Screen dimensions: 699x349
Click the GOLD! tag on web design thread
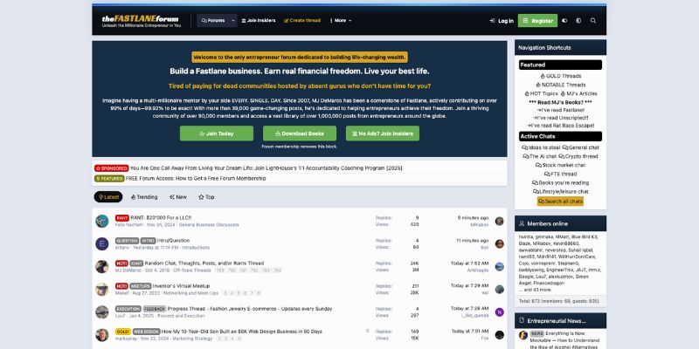tap(123, 332)
